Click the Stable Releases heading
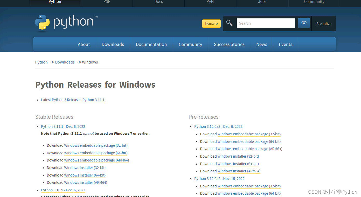 click(54, 117)
